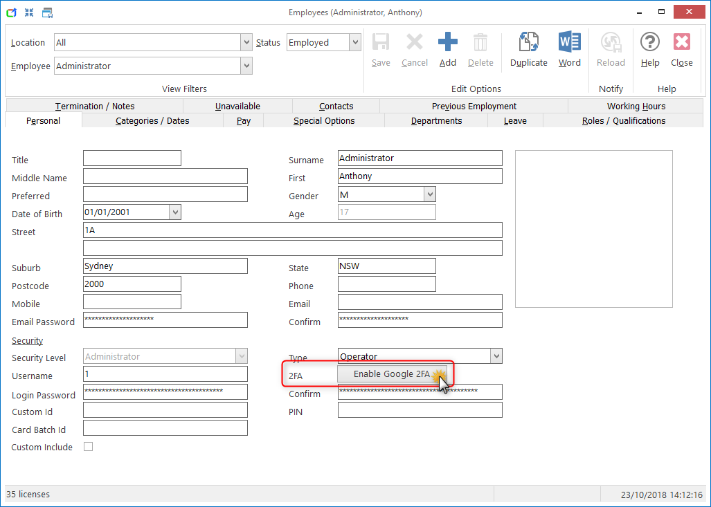Focus the Custom Id field

[x=165, y=410]
